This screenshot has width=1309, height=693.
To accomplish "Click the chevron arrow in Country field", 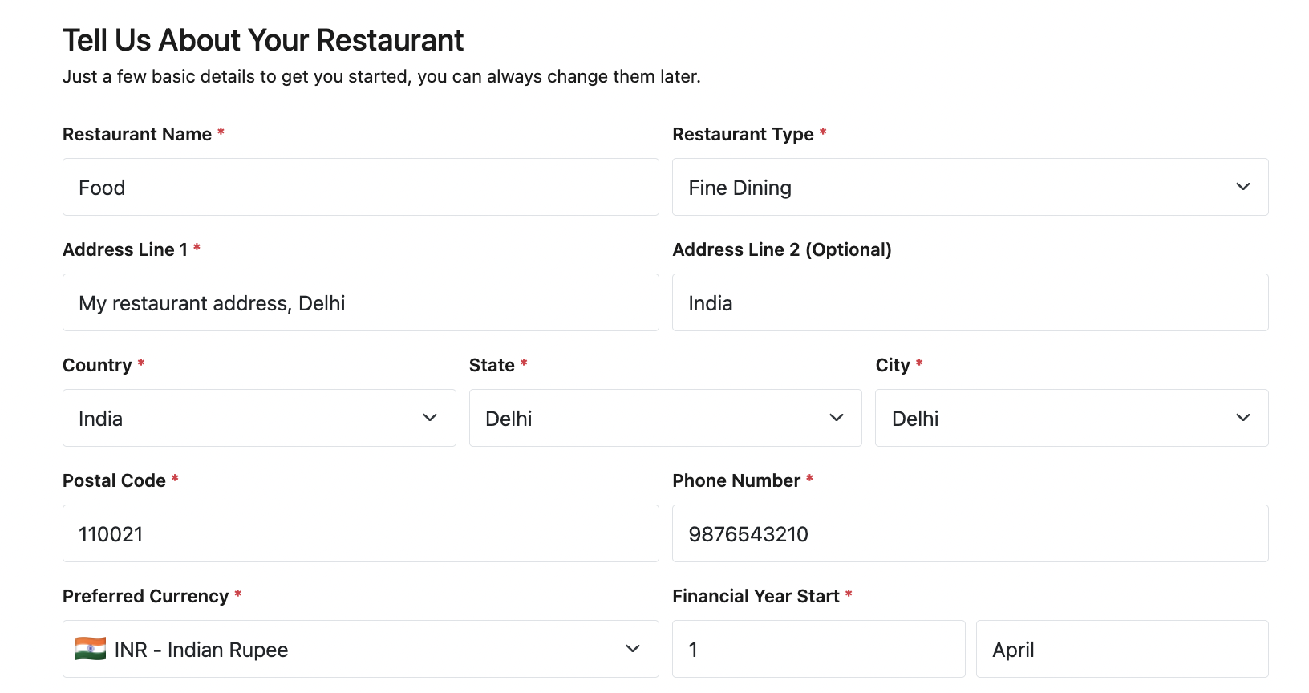I will (430, 418).
